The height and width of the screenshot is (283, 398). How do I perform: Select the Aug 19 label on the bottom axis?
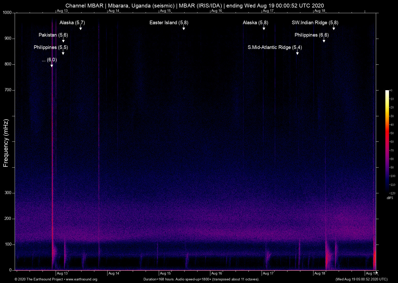click(371, 273)
